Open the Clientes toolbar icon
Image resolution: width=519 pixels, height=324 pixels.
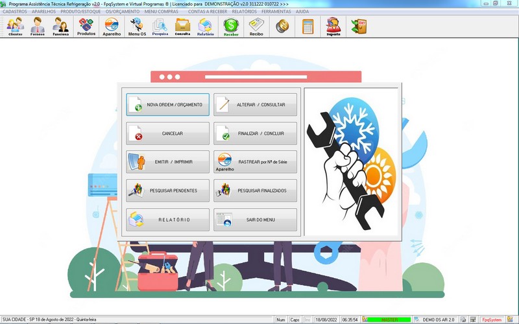[x=15, y=27]
